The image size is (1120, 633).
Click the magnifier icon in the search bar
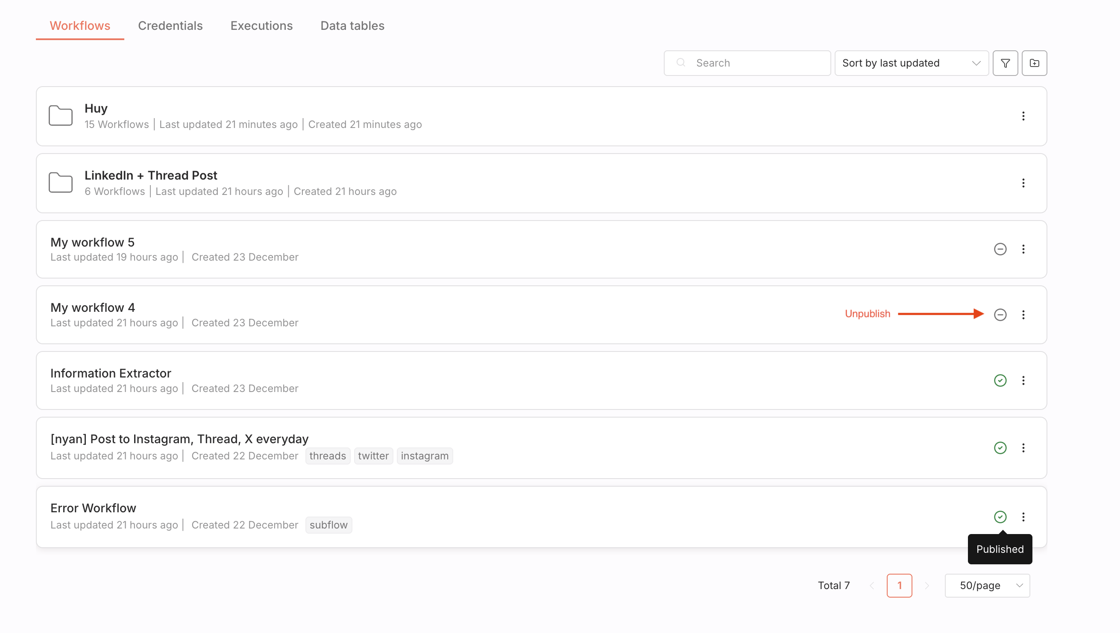click(682, 63)
